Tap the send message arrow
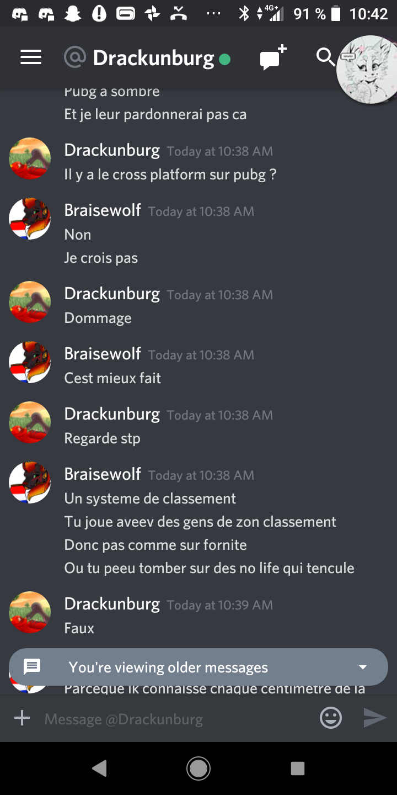The width and height of the screenshot is (397, 795). coord(375,718)
